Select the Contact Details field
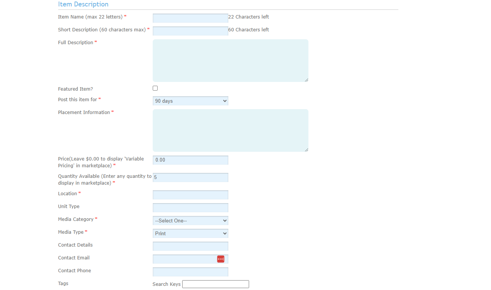This screenshot has height=290, width=491. [190, 246]
